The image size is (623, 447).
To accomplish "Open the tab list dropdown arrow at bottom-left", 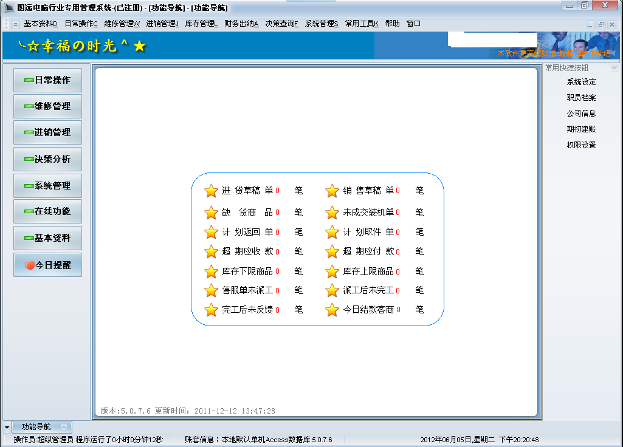I will (x=7, y=428).
